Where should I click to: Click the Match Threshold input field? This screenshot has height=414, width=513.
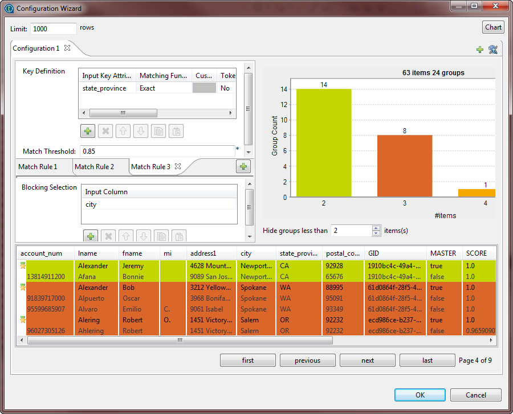(x=157, y=151)
